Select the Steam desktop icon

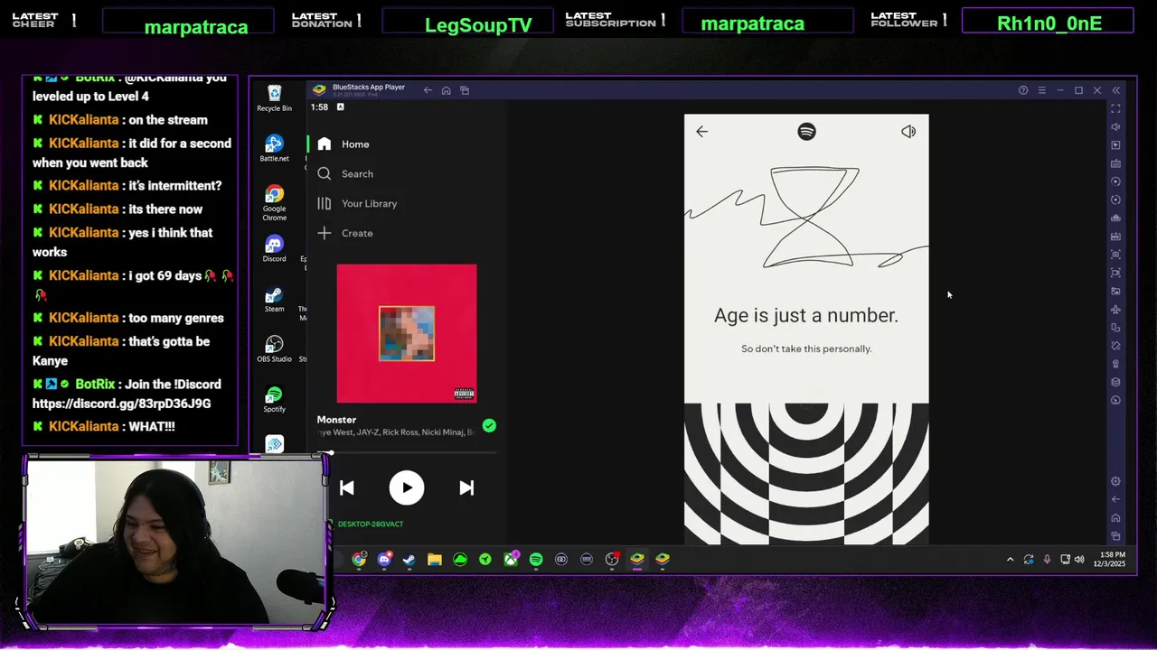(274, 300)
